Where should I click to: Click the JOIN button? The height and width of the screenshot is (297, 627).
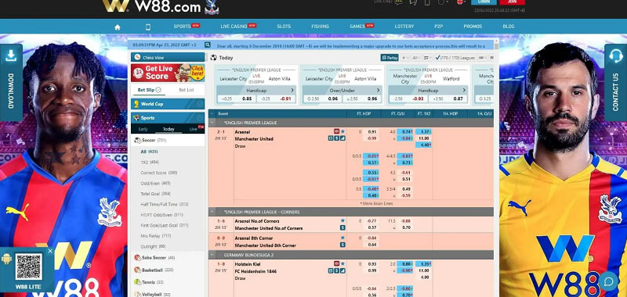[x=513, y=2]
